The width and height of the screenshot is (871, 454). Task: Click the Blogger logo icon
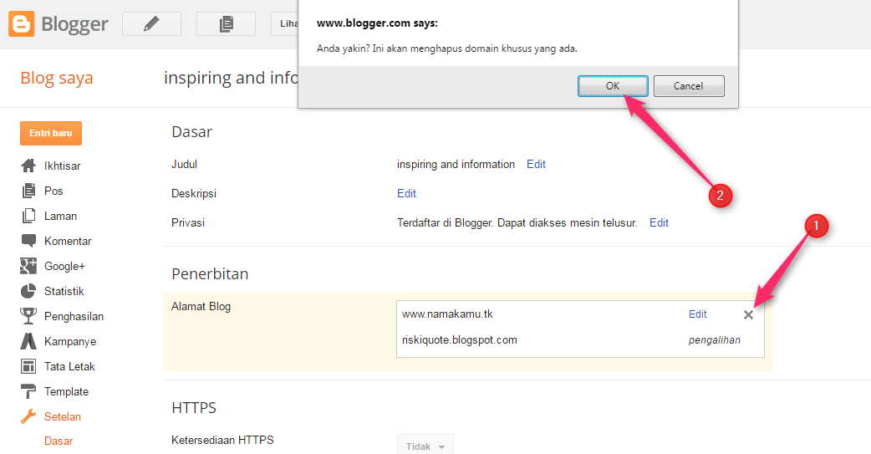pyautogui.click(x=21, y=24)
